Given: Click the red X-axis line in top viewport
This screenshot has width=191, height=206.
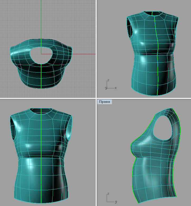Looking at the screenshot, I should (84, 54).
